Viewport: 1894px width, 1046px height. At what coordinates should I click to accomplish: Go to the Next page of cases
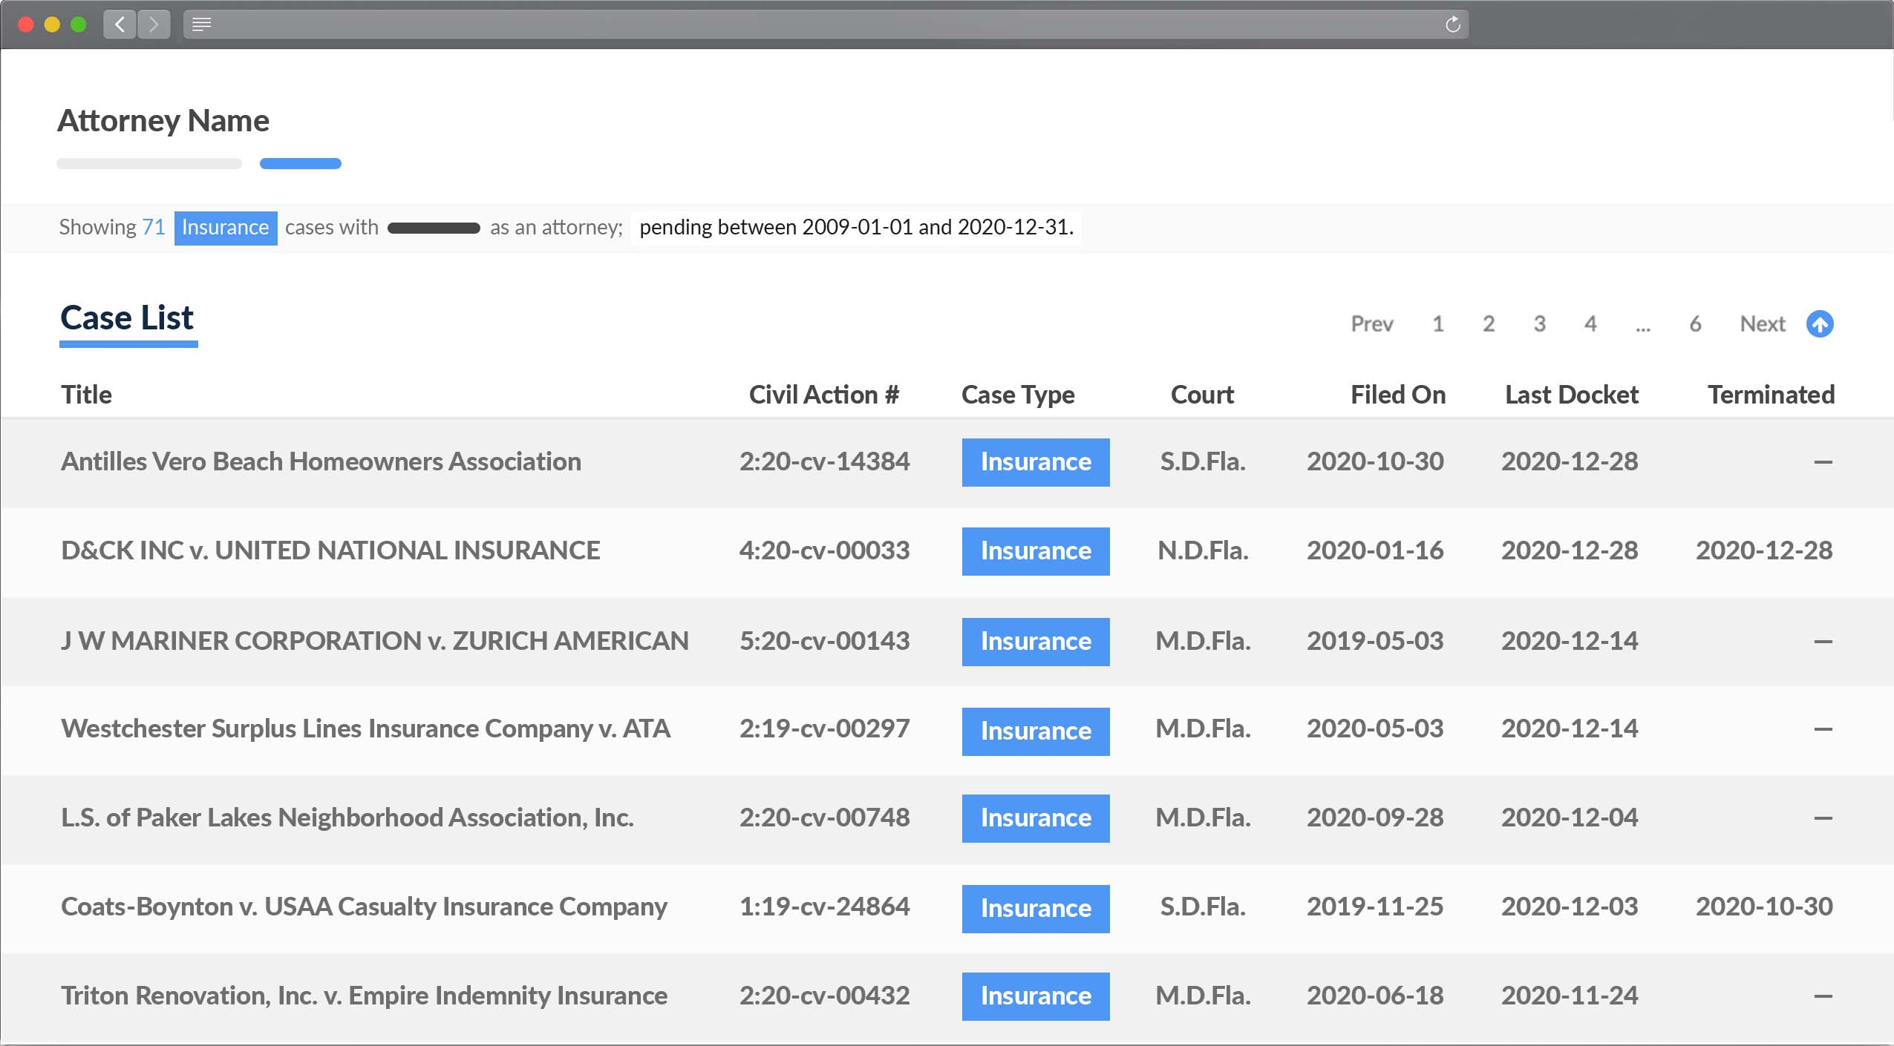1762,323
